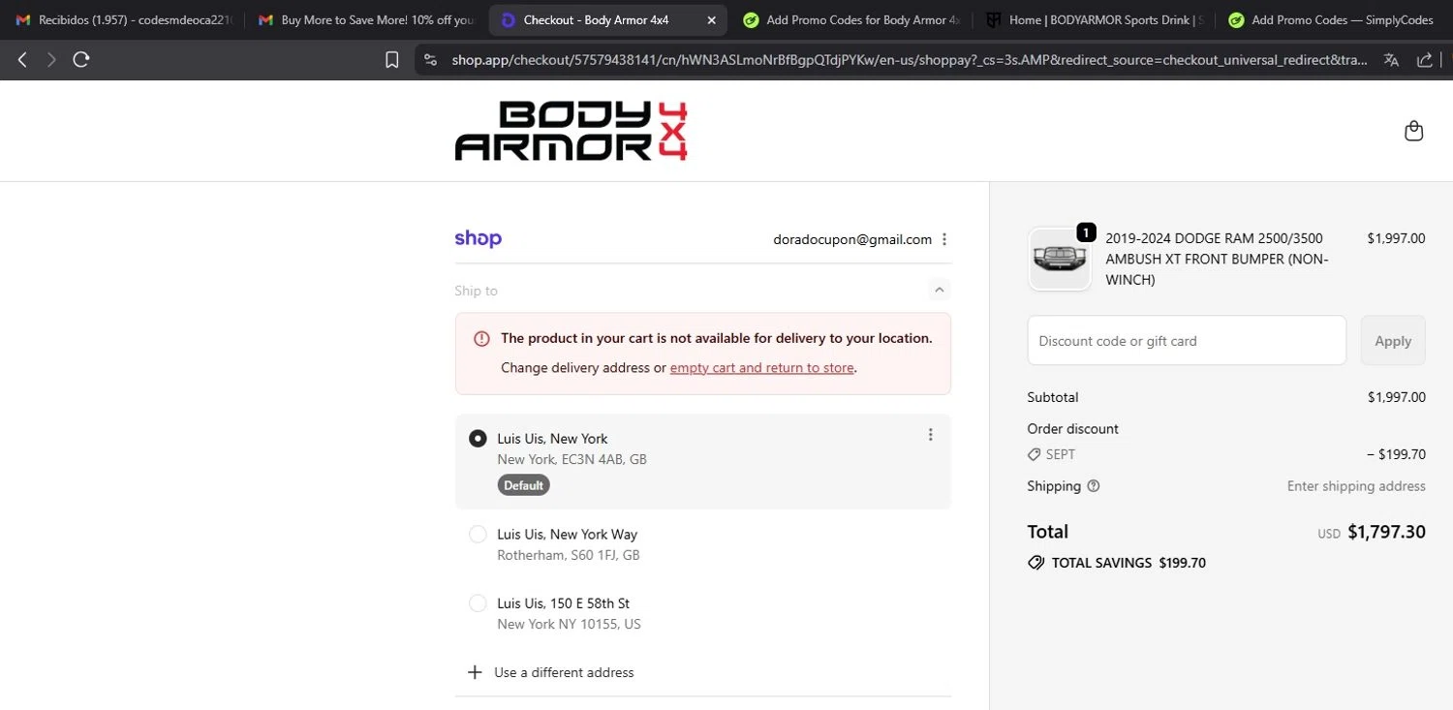Click the Subtotal label

pyautogui.click(x=1053, y=397)
